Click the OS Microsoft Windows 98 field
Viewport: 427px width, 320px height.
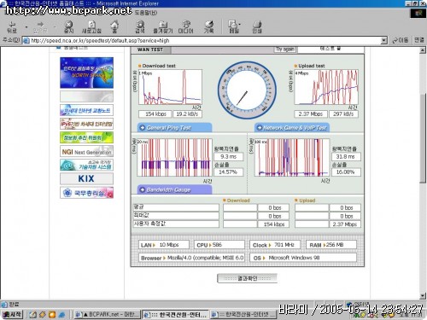[x=303, y=258]
